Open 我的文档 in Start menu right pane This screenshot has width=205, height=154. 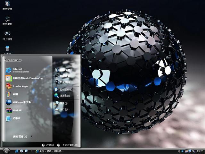[62, 70]
